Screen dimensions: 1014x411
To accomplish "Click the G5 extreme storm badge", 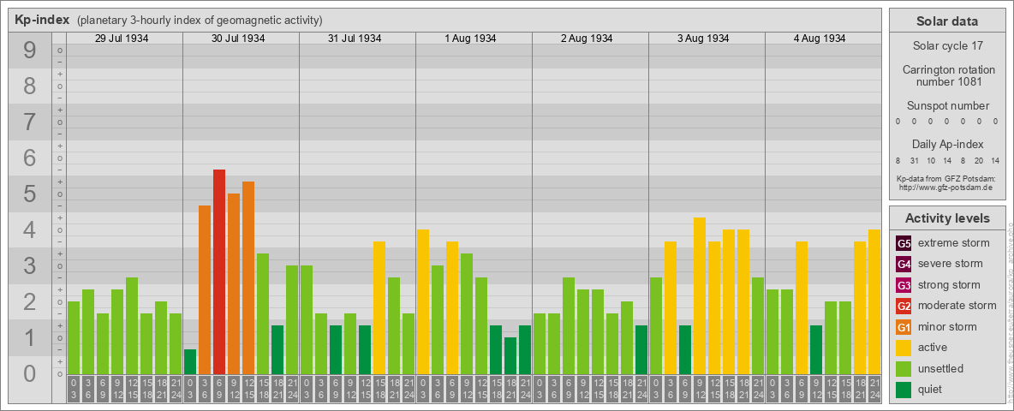I will tap(904, 244).
